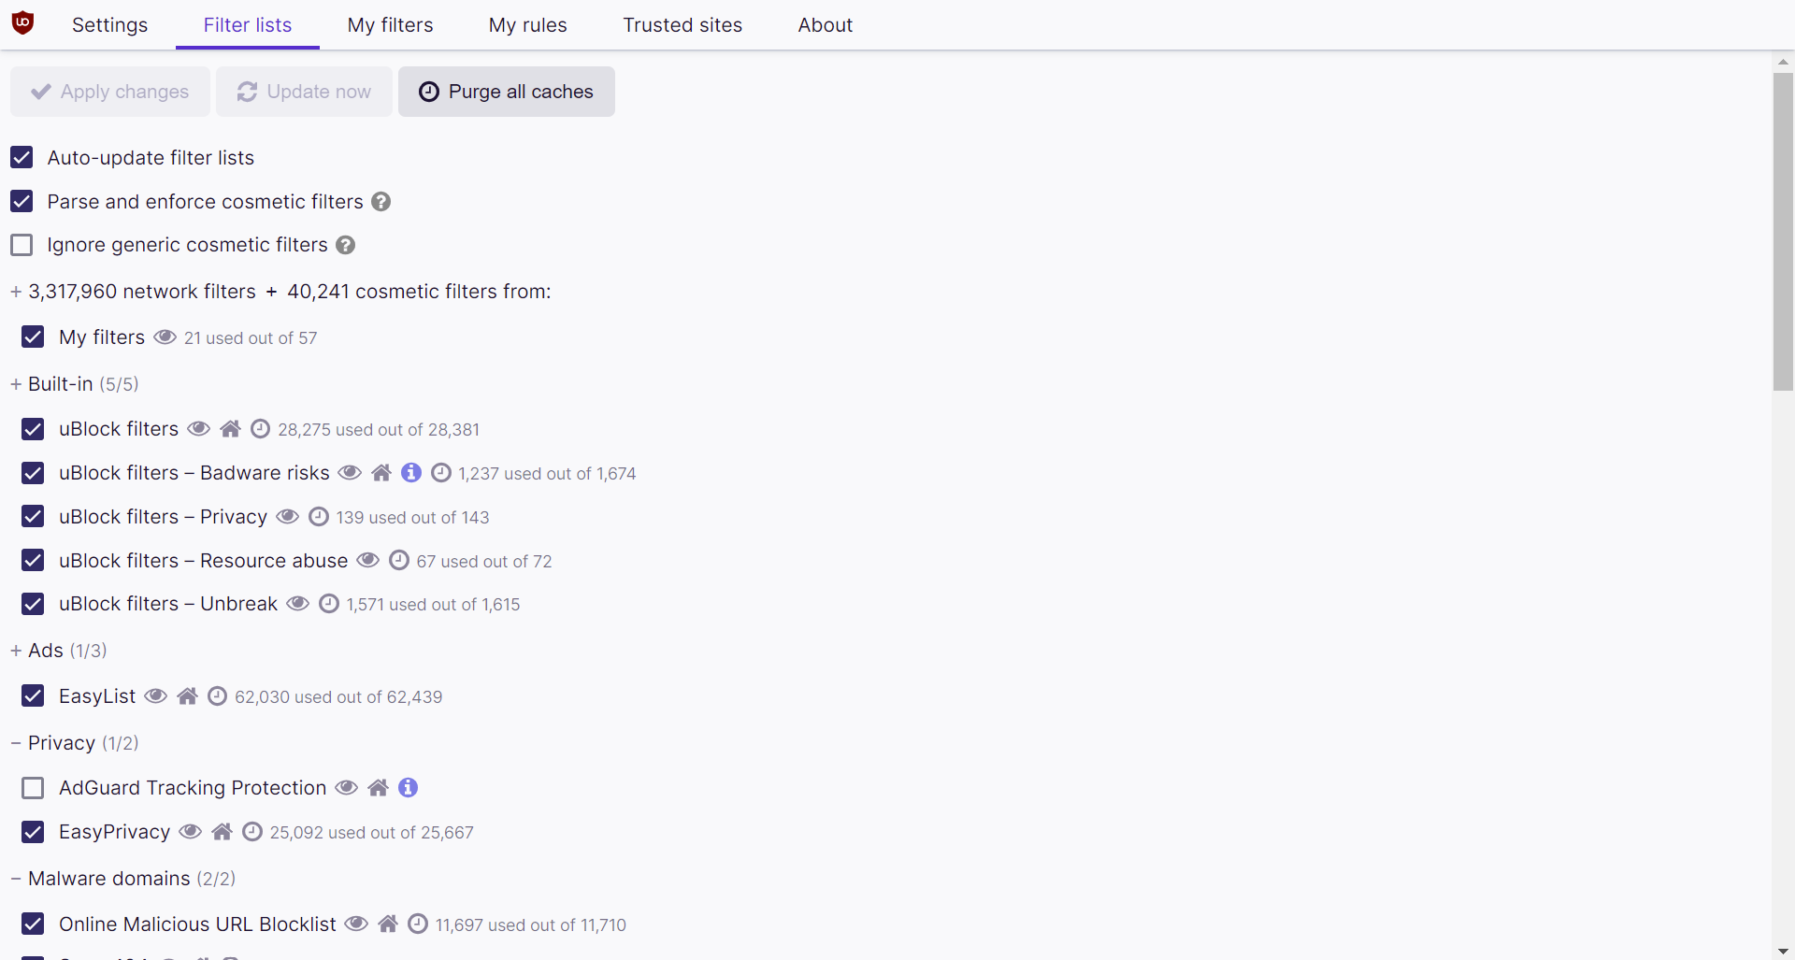Expand the Built-in filter group
This screenshot has height=960, width=1795.
click(x=15, y=383)
